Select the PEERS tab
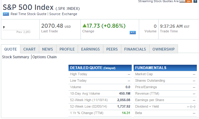199x119 pixels. pyautogui.click(x=112, y=49)
